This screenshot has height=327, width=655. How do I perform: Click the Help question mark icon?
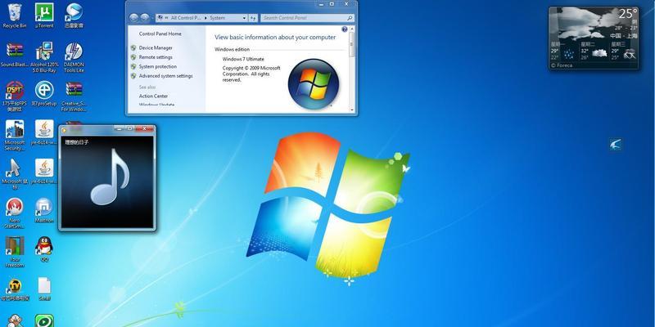pyautogui.click(x=345, y=29)
